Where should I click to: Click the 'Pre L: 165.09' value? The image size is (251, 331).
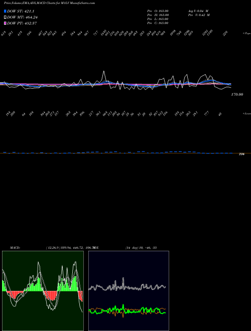click(158, 19)
